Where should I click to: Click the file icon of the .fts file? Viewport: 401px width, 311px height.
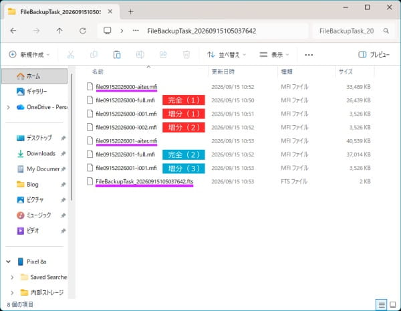pos(90,181)
